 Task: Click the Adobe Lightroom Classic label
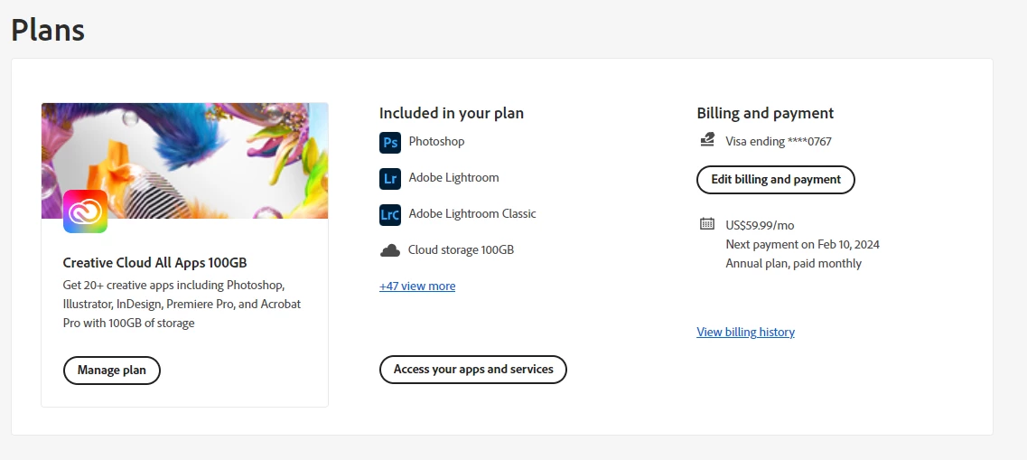(472, 213)
